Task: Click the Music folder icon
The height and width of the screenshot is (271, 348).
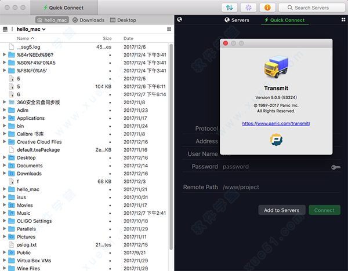Action: 12,213
